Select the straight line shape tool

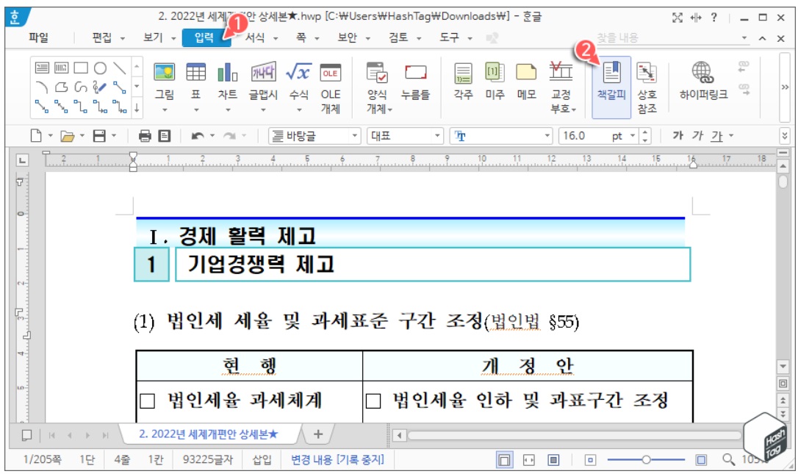click(120, 68)
